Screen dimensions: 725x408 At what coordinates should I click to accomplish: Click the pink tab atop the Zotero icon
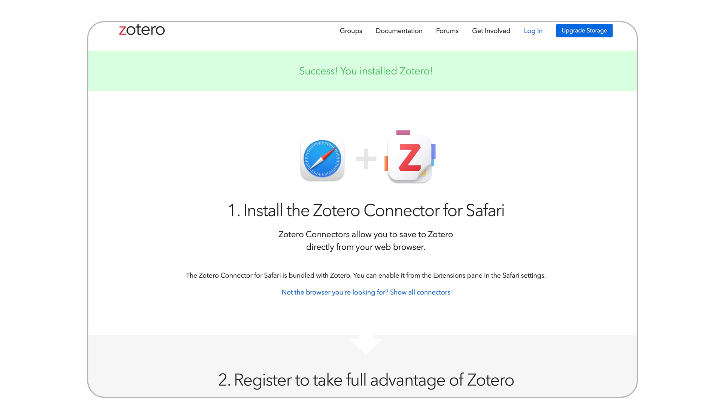(x=403, y=133)
